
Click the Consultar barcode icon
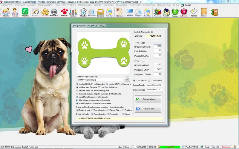[54, 12]
